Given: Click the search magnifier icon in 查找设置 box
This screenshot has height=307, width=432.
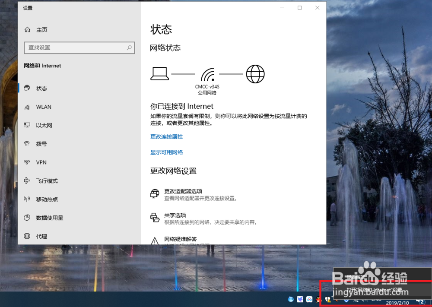Looking at the screenshot, I should click(129, 47).
